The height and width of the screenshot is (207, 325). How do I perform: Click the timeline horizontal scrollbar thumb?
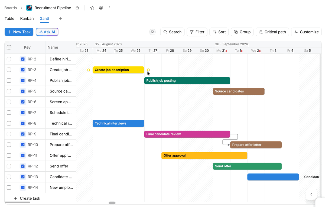pos(112,203)
